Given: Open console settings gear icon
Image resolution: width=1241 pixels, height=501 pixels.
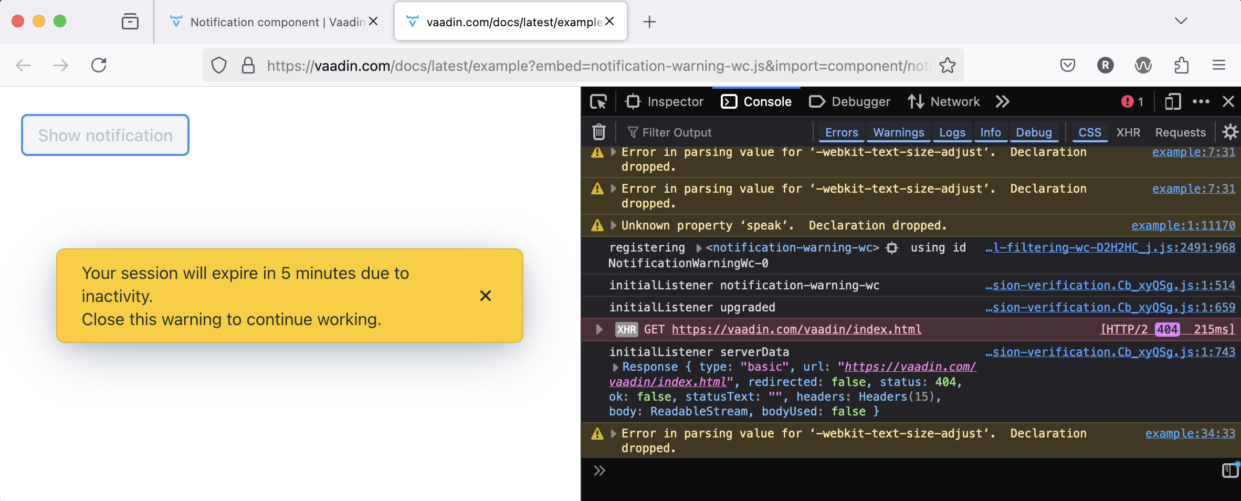Looking at the screenshot, I should [1230, 132].
